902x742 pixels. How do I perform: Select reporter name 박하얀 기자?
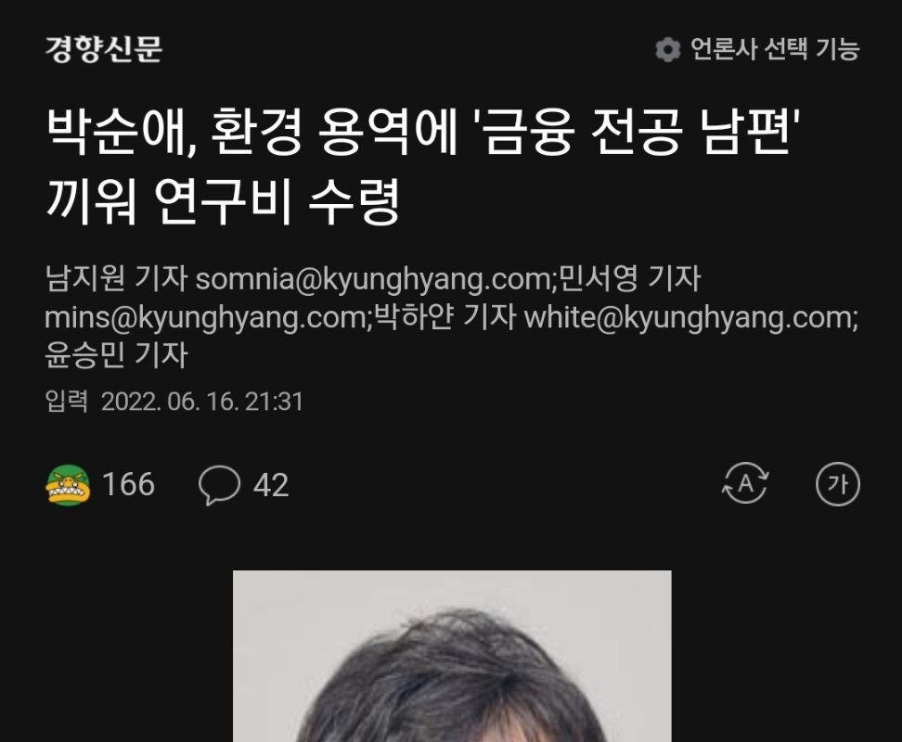tap(445, 316)
